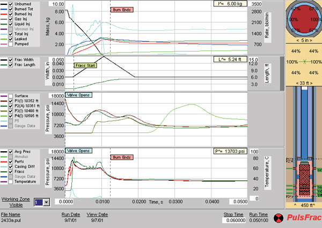Click the 5.24 ft length readout
322x228 pixels.
point(229,59)
